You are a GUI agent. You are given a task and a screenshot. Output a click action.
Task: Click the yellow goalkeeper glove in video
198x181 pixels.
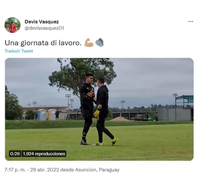97,113
